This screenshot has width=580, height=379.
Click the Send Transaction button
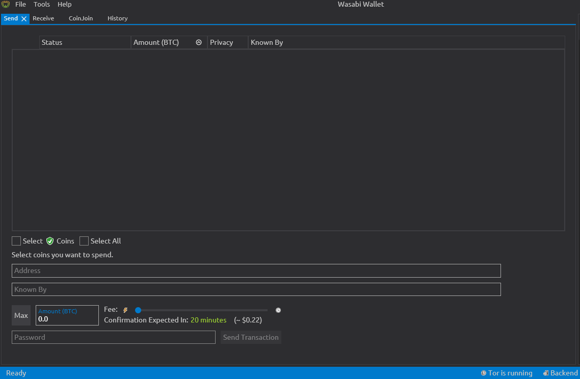click(251, 337)
